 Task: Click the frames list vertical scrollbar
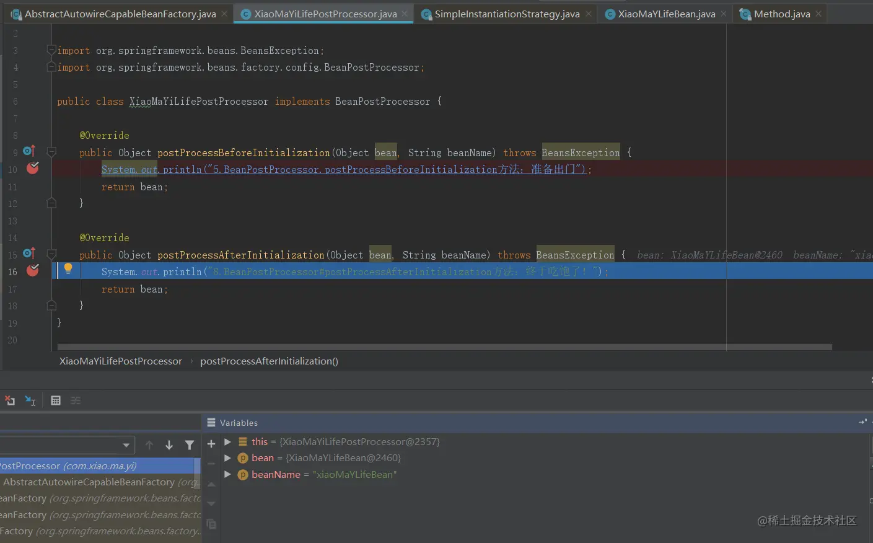(x=198, y=474)
